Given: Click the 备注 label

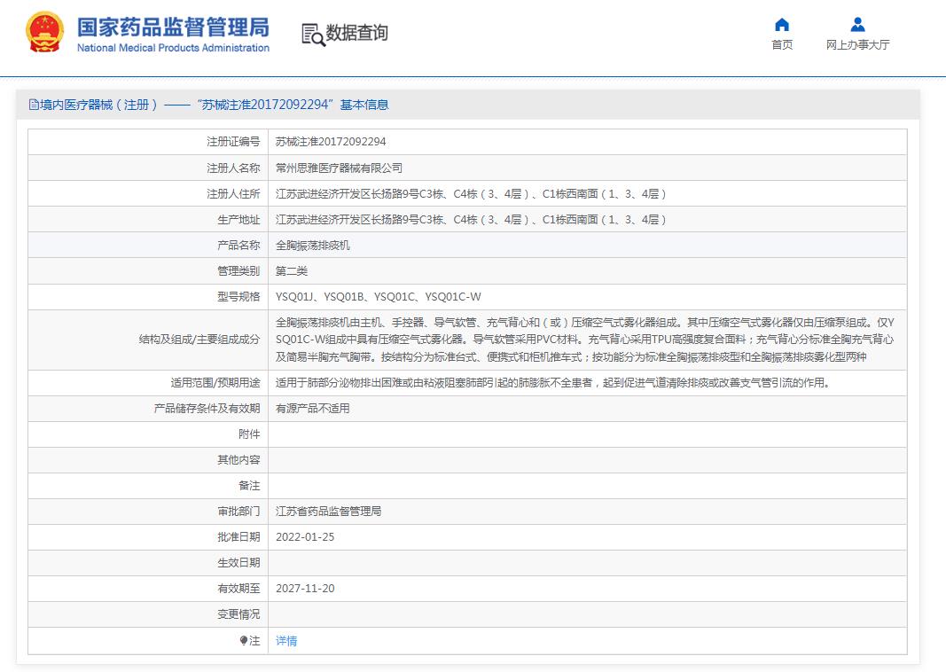Looking at the screenshot, I should tap(249, 486).
